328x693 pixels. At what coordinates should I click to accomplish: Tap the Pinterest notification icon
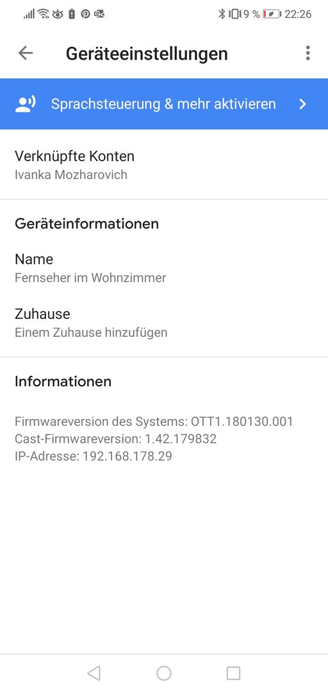click(x=85, y=14)
